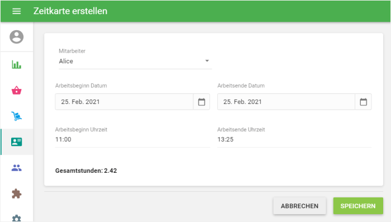This screenshot has height=222, width=391.
Task: Edit the Arbeitsende Uhrzeit field 13:25
Action: (x=294, y=140)
